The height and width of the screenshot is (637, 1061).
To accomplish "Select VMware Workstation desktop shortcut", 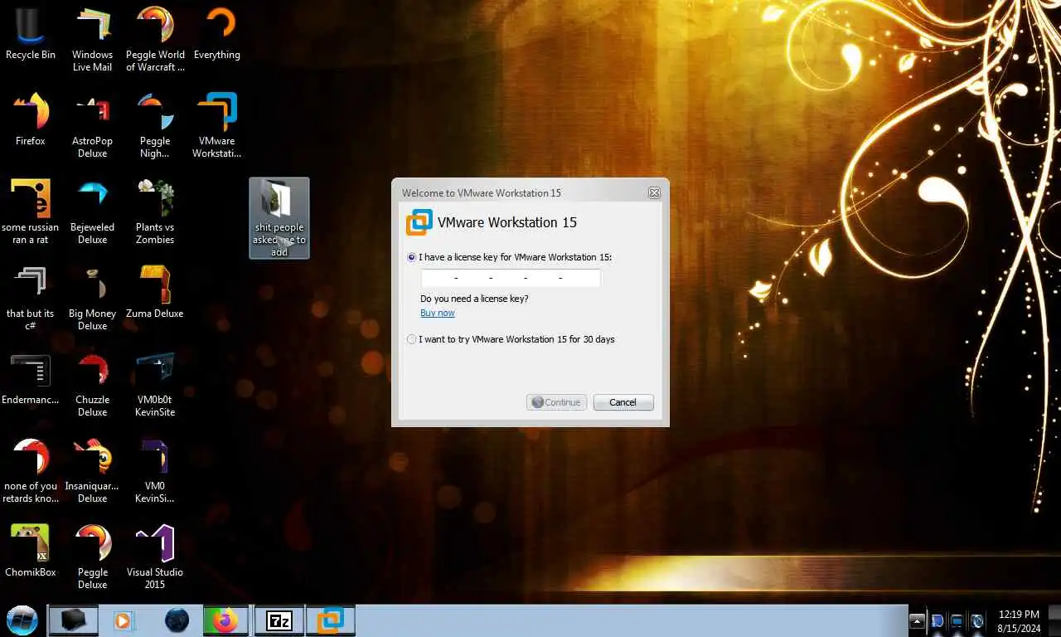I will [217, 126].
